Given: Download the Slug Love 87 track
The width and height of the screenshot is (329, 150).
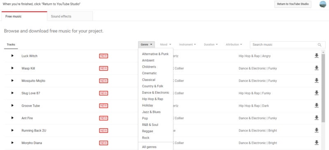Looking at the screenshot, I should coord(317,93).
